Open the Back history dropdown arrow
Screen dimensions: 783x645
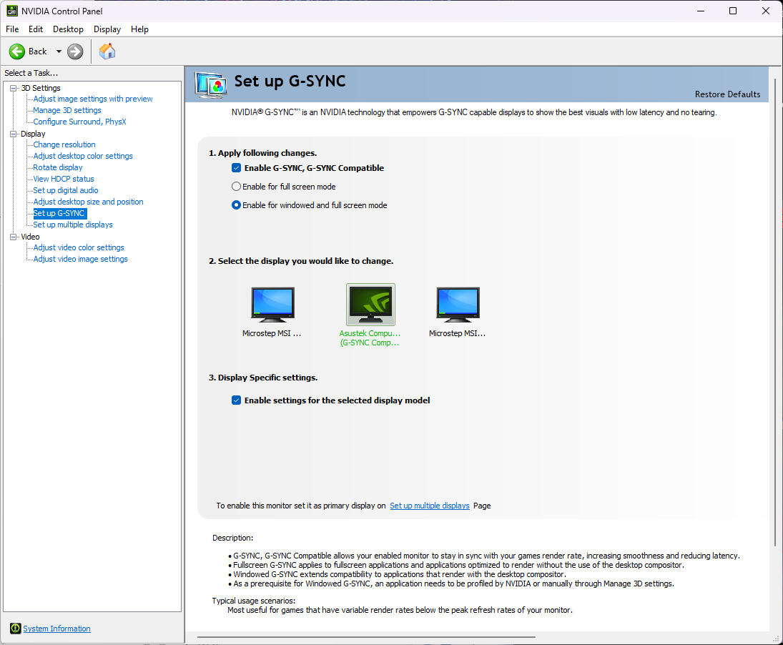pyautogui.click(x=59, y=51)
